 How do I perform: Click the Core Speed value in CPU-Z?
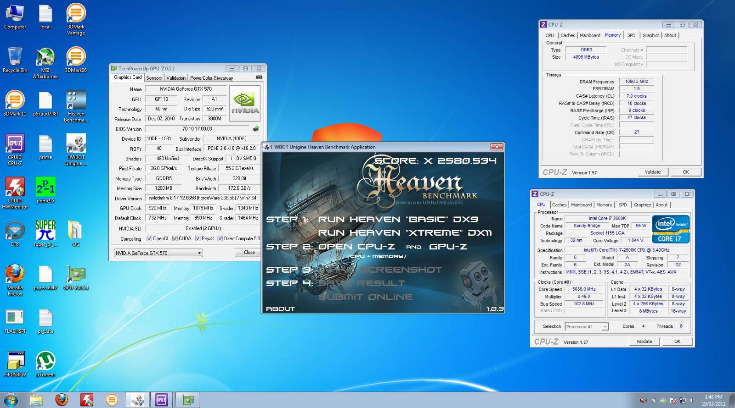pos(583,289)
